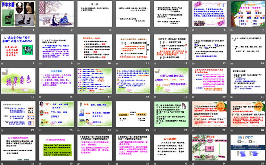Click the animation star under slide 1

tap(2, 30)
